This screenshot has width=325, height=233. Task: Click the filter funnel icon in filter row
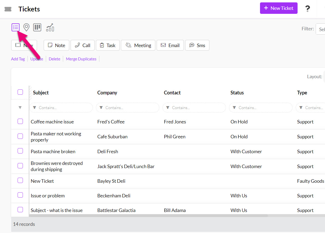20,108
